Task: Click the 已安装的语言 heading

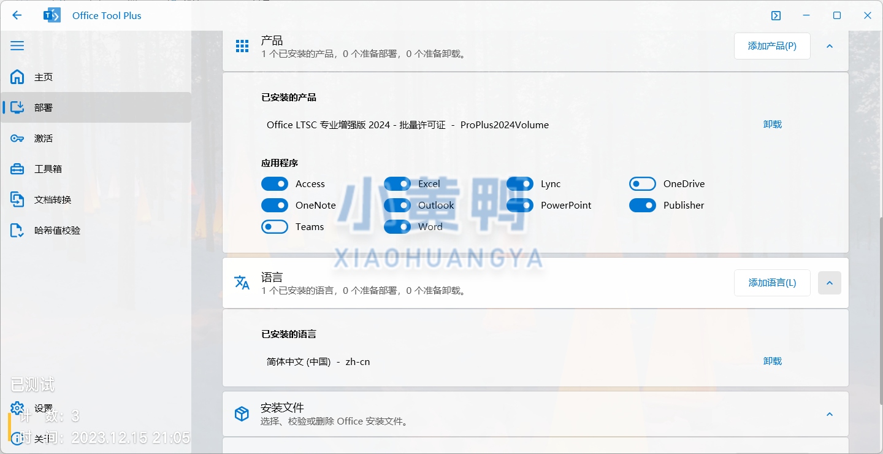Action: 289,334
